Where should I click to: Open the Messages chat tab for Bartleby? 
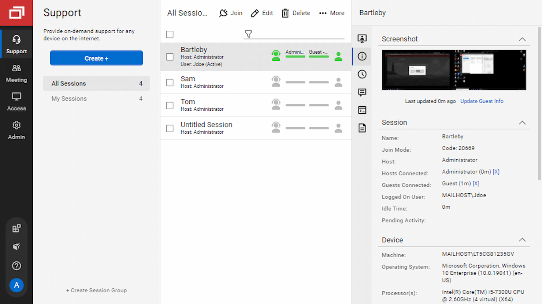pyautogui.click(x=362, y=92)
